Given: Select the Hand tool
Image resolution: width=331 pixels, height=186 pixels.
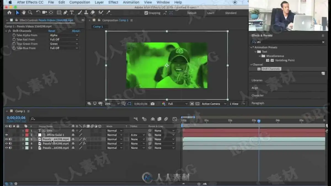Looking at the screenshot, I should click(24, 13).
